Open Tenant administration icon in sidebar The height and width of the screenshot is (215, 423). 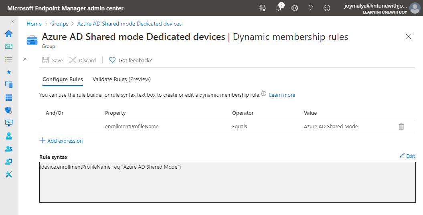(9, 161)
